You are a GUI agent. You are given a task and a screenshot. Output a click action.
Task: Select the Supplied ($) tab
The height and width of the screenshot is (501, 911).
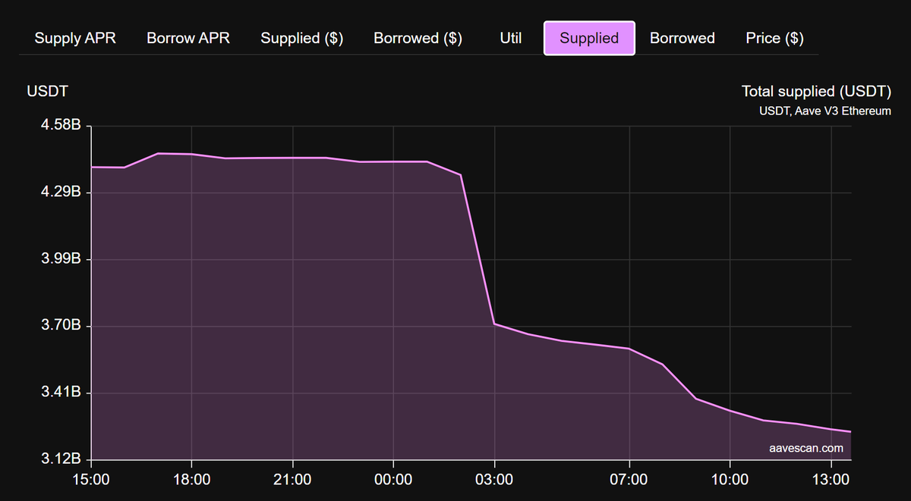pos(302,38)
